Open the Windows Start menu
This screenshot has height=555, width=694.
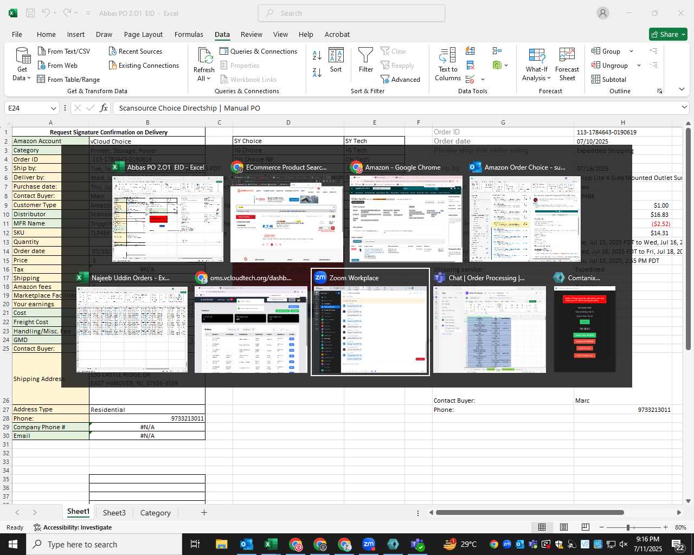coord(13,544)
